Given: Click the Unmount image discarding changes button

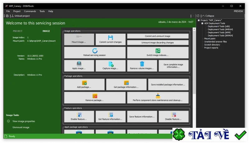Looking at the screenshot, I should pyautogui.click(x=158, y=43).
